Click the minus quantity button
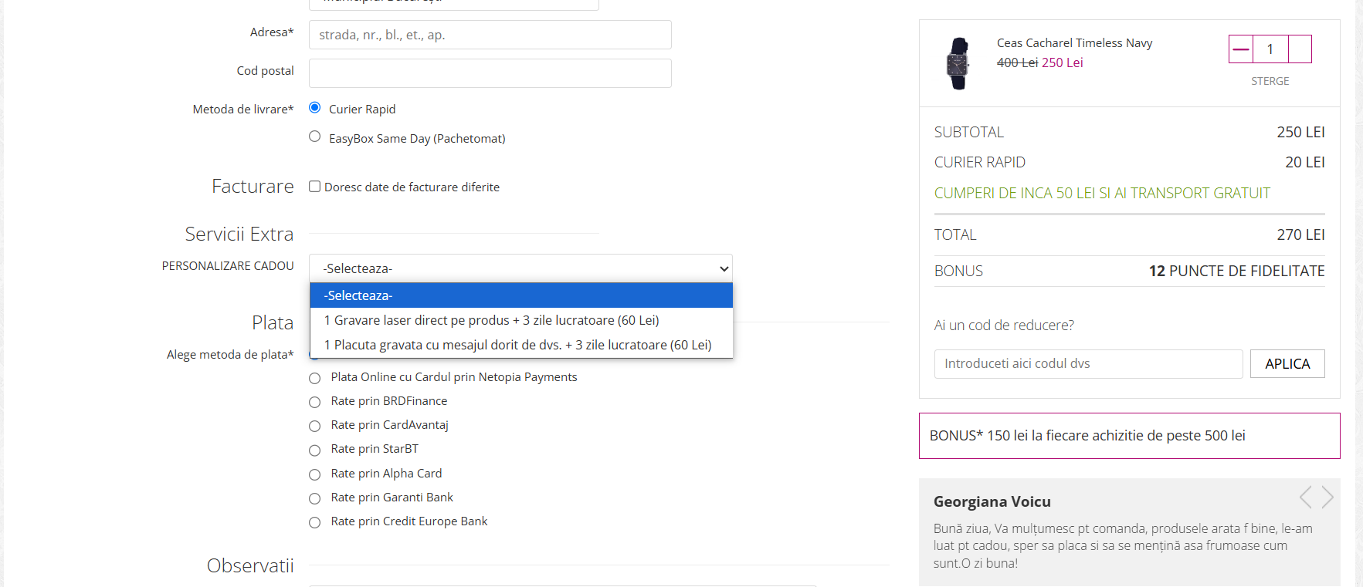Screen dimensions: 1363x587 coord(1241,49)
